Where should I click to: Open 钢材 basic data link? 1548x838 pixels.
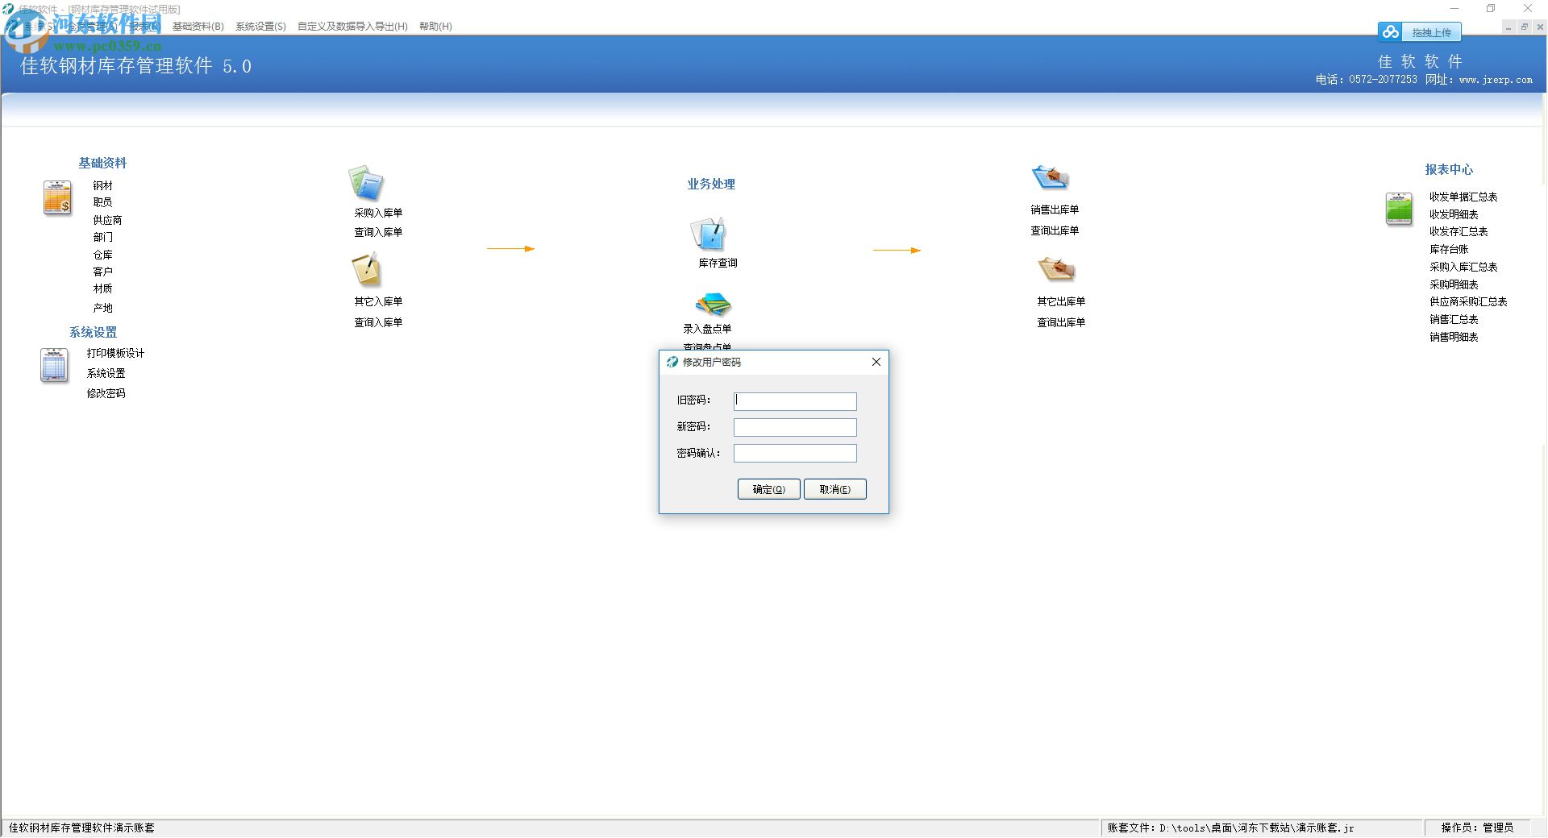click(x=102, y=185)
